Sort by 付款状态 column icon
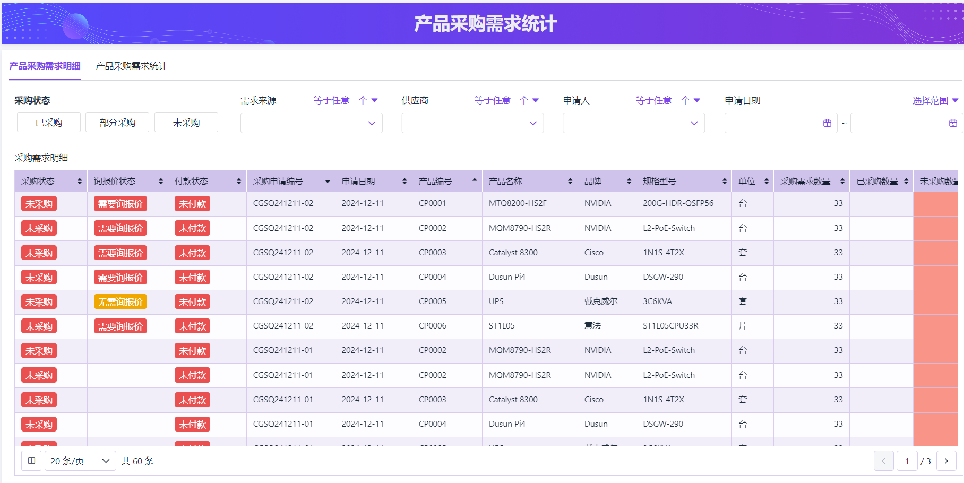 pos(239,182)
